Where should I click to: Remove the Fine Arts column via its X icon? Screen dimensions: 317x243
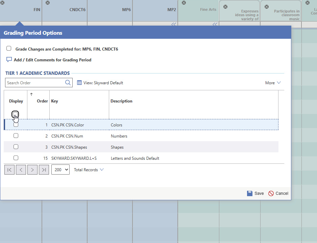(x=184, y=3)
